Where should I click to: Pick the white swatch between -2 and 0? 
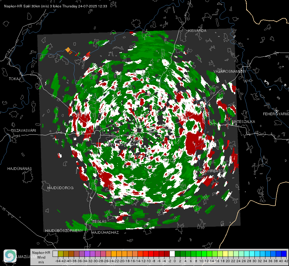pos(172,254)
